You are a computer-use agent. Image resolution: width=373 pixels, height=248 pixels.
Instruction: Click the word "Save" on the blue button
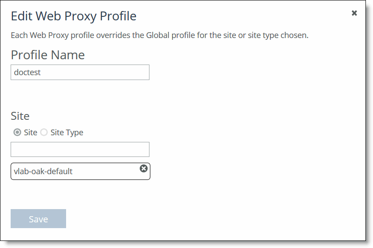(x=38, y=219)
